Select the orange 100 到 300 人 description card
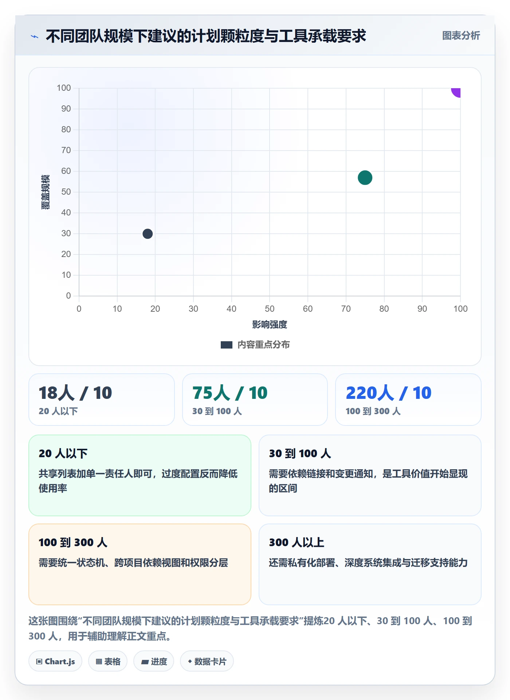Viewport: 510px width, 700px height. (x=140, y=564)
